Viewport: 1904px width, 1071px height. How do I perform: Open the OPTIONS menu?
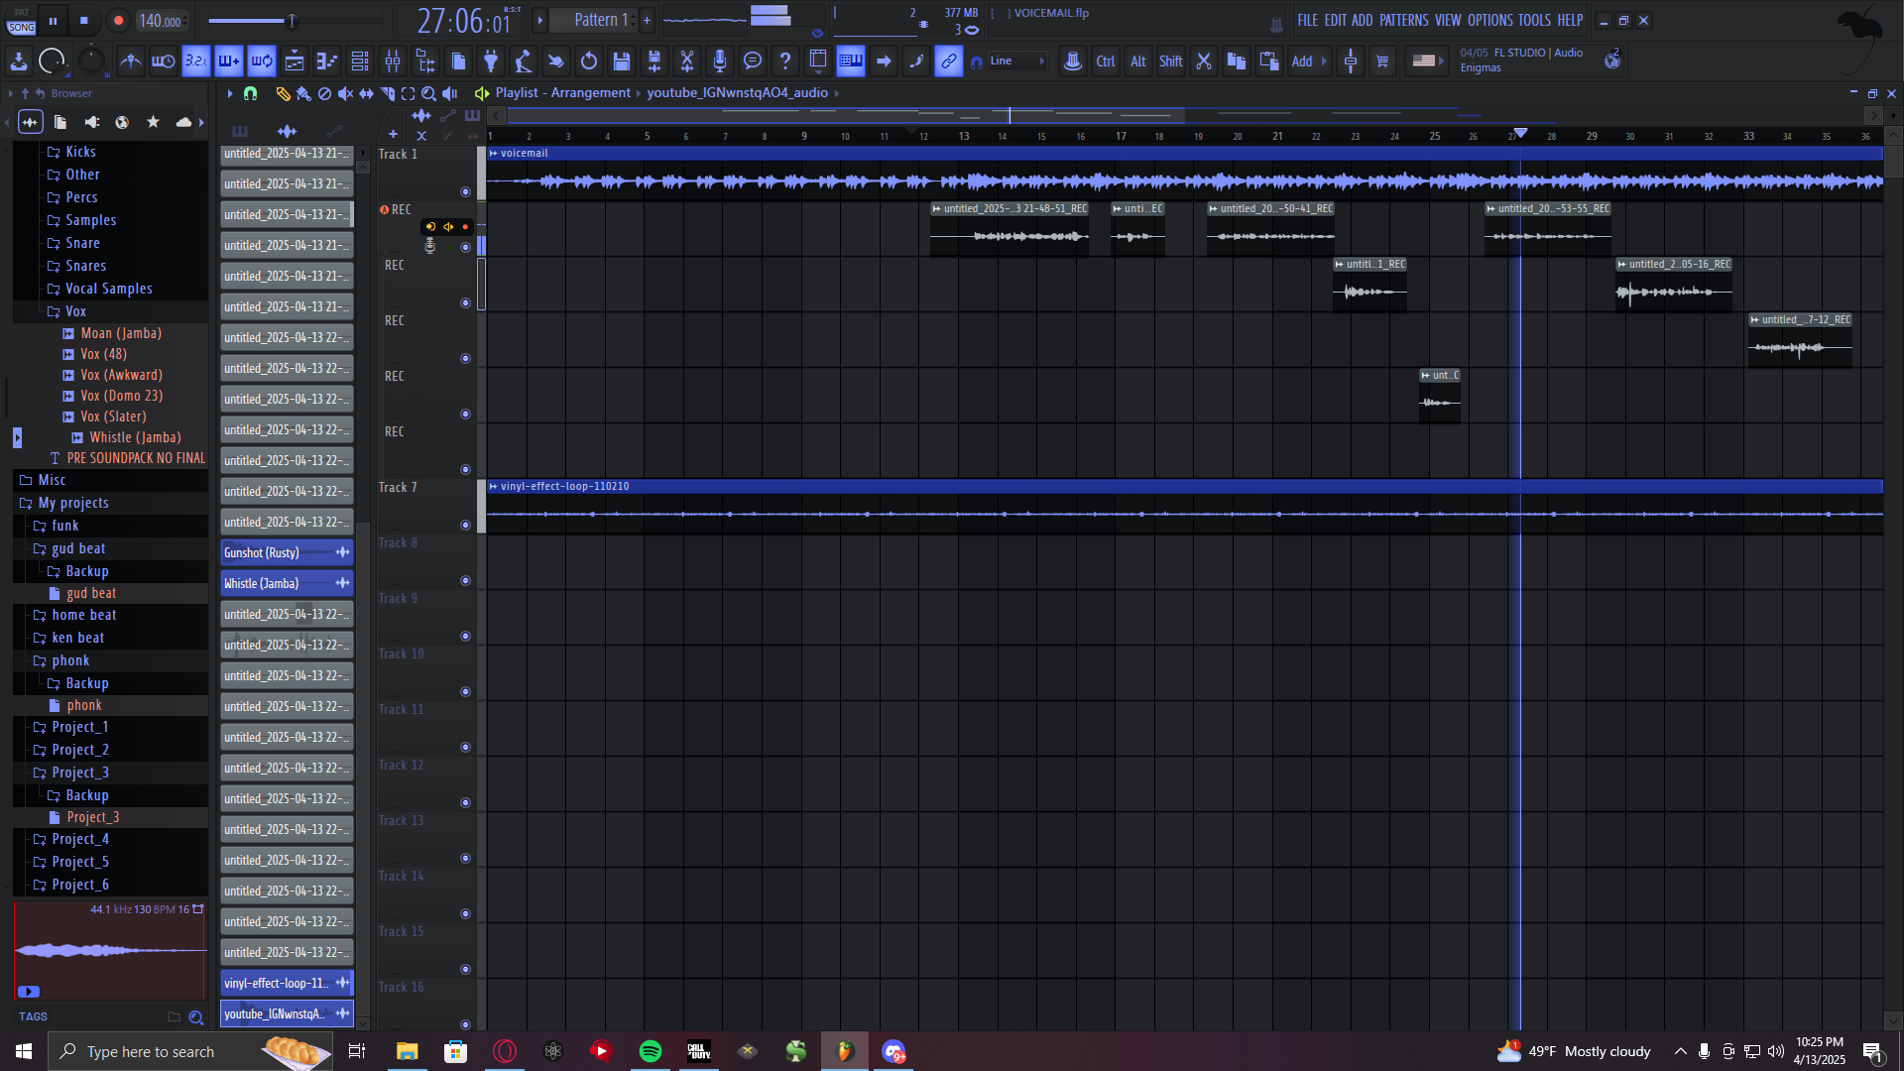[1489, 20]
